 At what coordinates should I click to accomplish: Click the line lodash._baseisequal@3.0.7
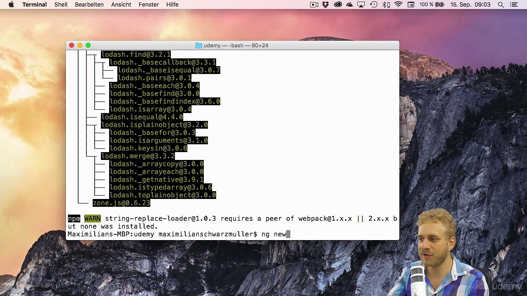click(169, 70)
